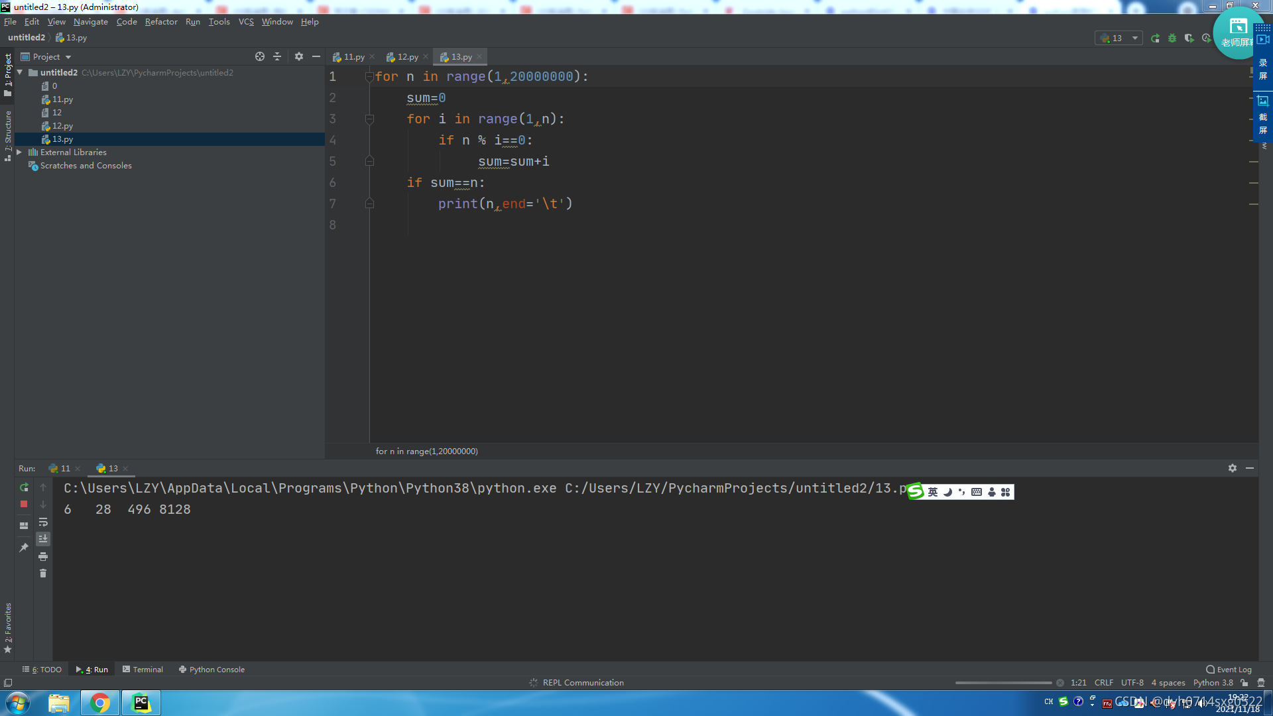The height and width of the screenshot is (716, 1273).
Task: Select Scratches and Consoles in the tree
Action: [86, 166]
